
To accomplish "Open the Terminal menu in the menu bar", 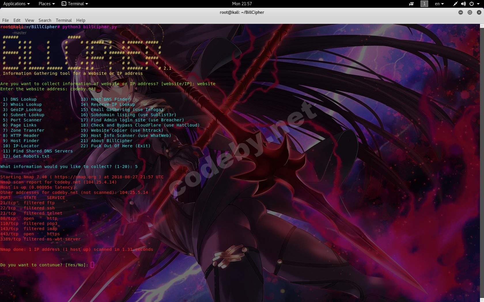I will [64, 20].
